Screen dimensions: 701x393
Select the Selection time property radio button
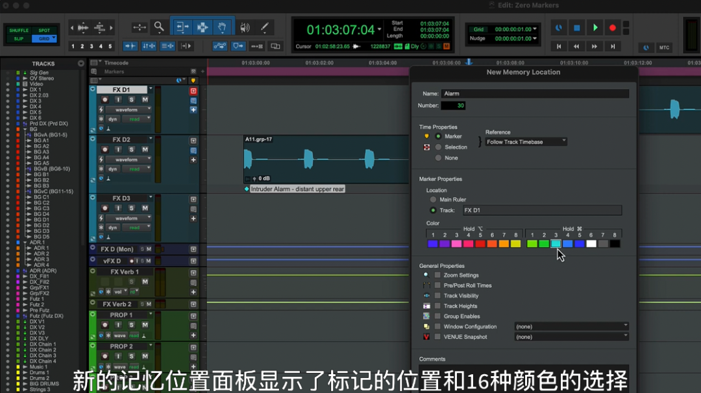pos(439,147)
